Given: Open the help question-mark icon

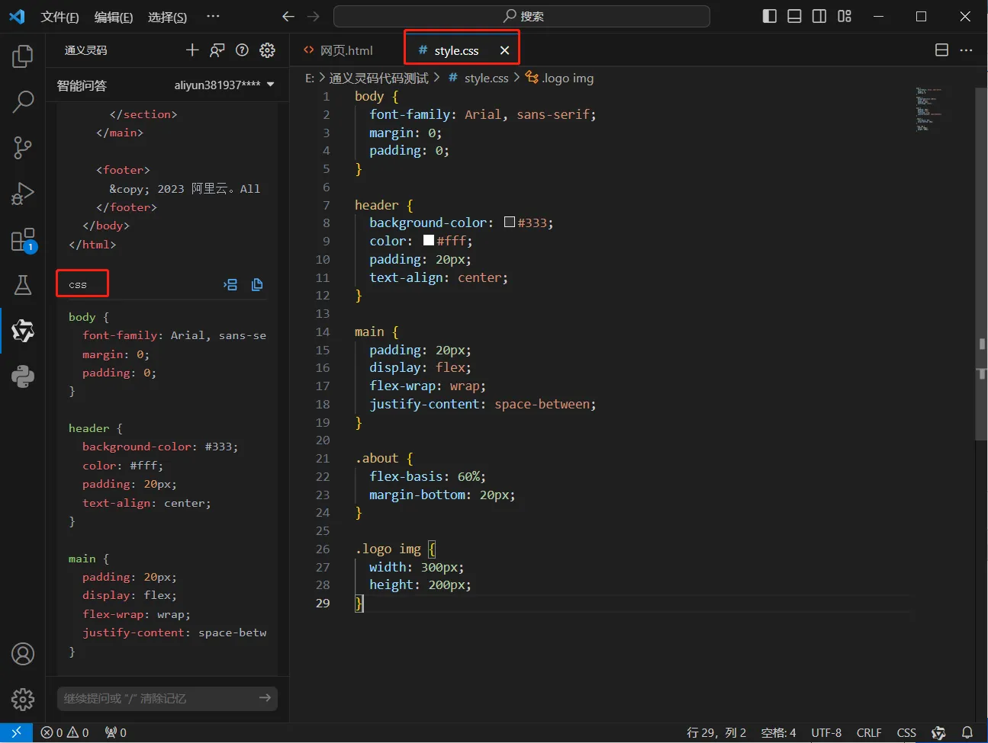Looking at the screenshot, I should tap(242, 50).
